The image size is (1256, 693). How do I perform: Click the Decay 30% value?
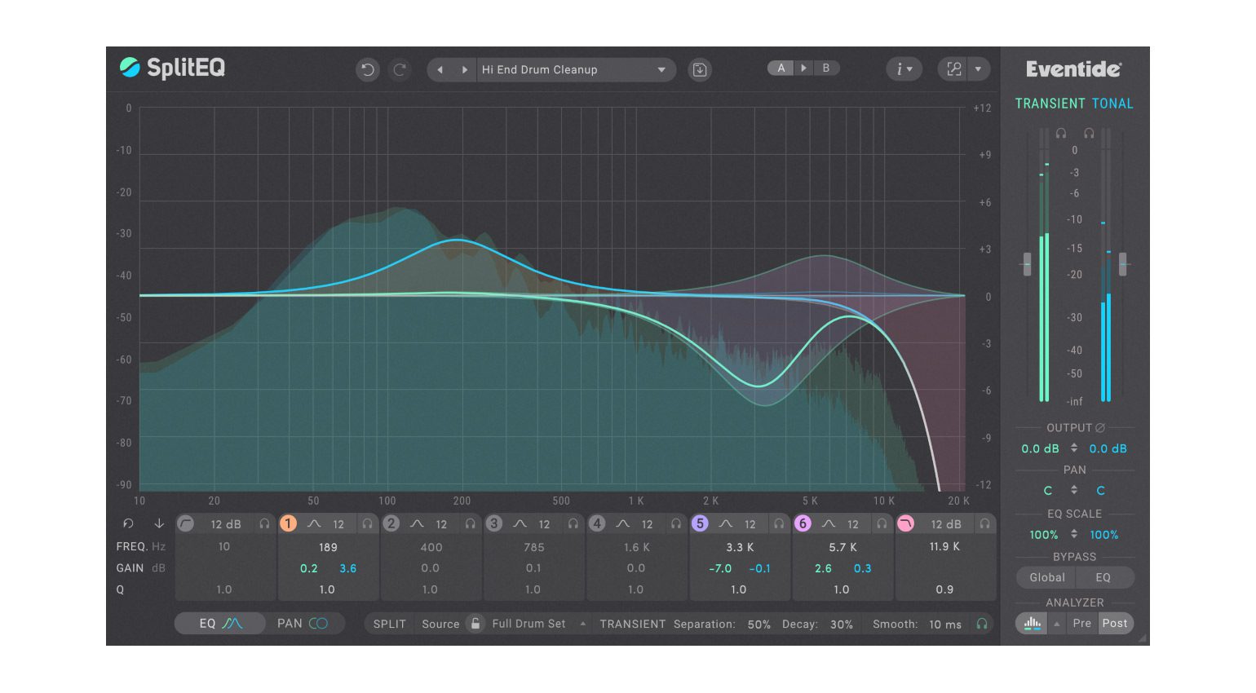click(x=842, y=625)
